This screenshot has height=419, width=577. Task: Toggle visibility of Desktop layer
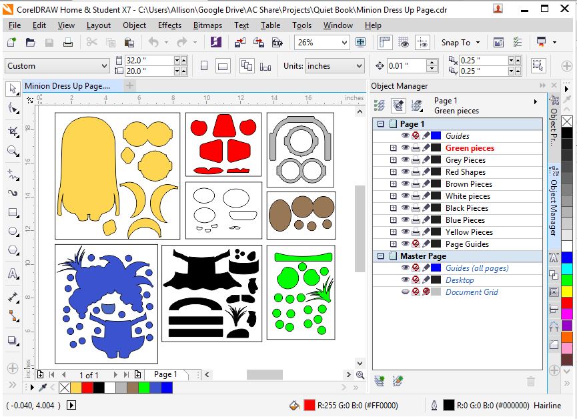click(x=405, y=280)
